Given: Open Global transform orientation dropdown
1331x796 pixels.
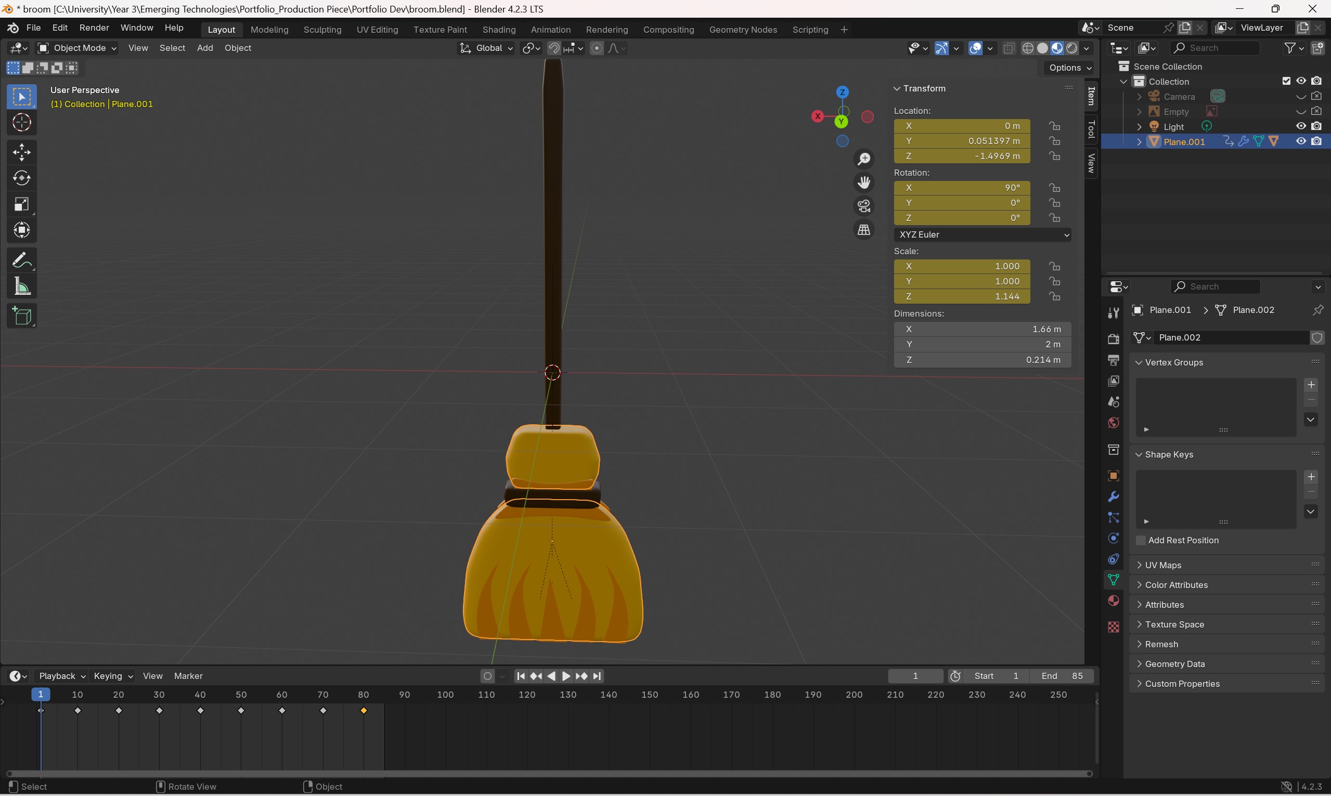Looking at the screenshot, I should [486, 48].
